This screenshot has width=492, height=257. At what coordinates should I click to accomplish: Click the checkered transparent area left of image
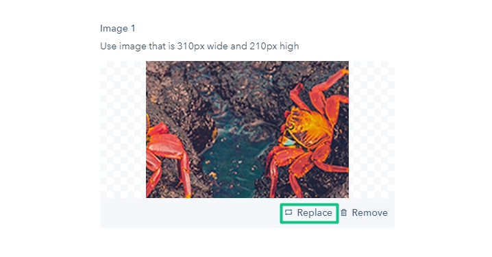tap(123, 130)
